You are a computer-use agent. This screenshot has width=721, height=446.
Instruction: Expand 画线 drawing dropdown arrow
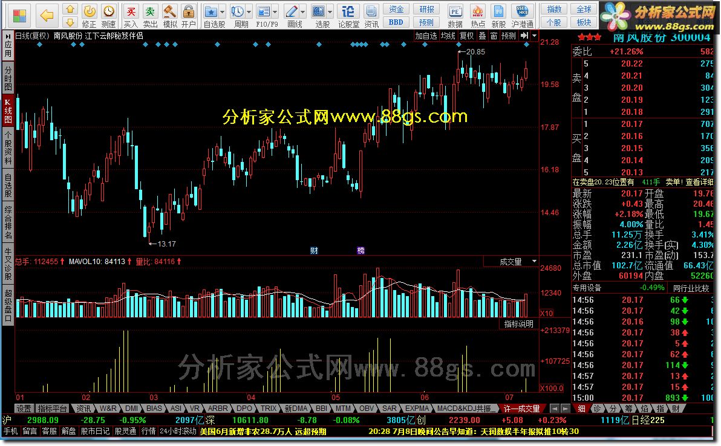coord(303,12)
